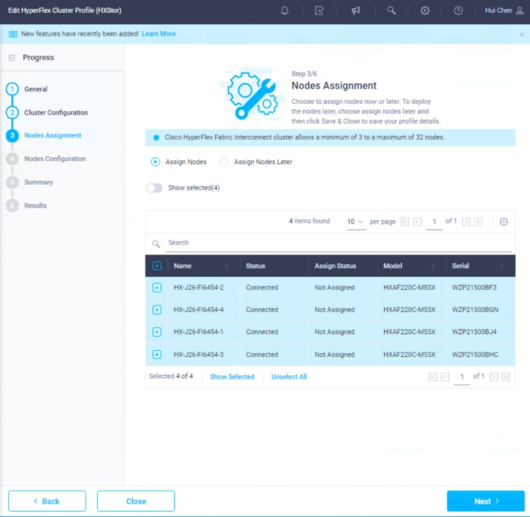The image size is (530, 517).
Task: Go to General step in Progress
Action: point(35,89)
